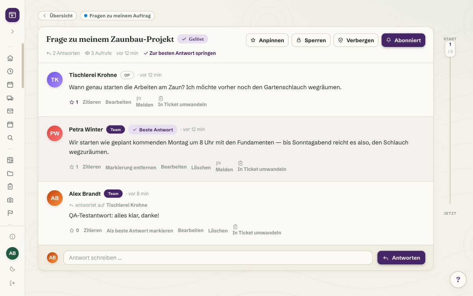Viewport: 473px width, 296px height.
Task: Open the folder icon in sidebar
Action: click(x=10, y=173)
